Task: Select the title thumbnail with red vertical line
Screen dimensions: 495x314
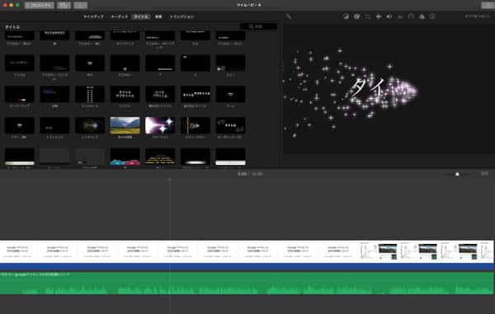Action: (195, 125)
